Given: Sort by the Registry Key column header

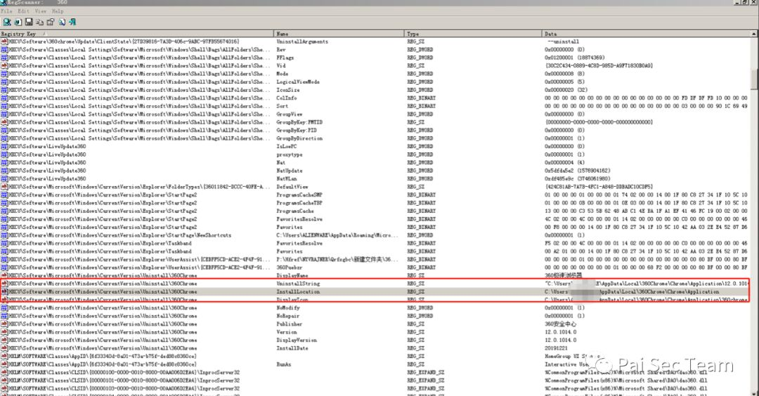Looking at the screenshot, I should point(137,34).
